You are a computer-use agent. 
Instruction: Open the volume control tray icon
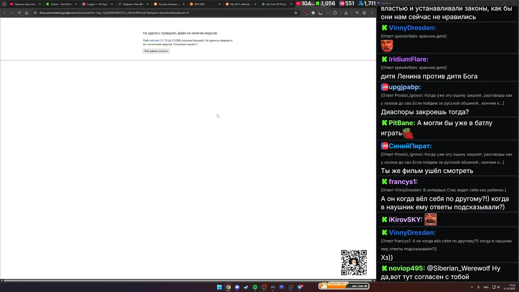(498, 287)
